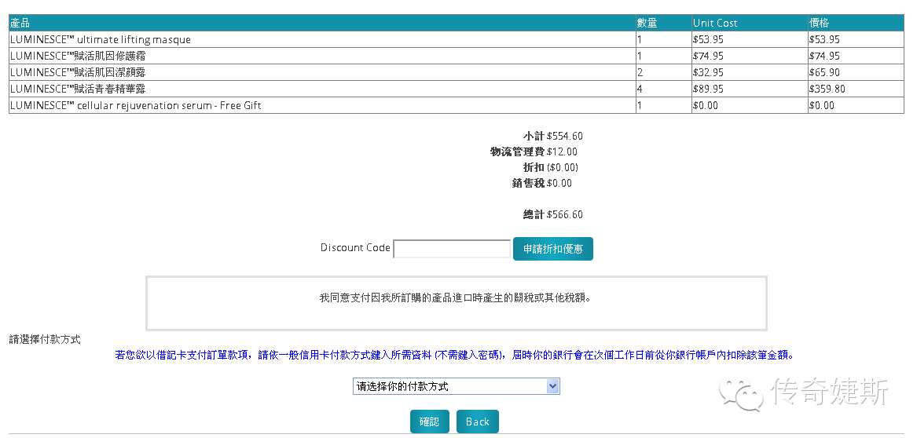Click the $65.90 price cell

tap(856, 72)
